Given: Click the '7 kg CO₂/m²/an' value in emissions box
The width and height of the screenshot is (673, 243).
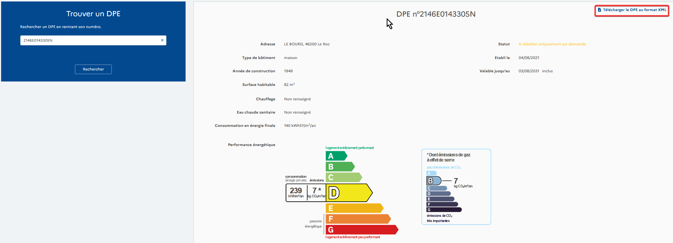Looking at the screenshot, I should 317,192.
